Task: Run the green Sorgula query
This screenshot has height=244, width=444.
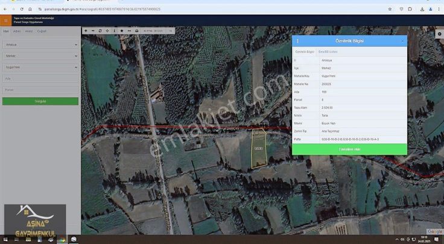Action: point(40,101)
